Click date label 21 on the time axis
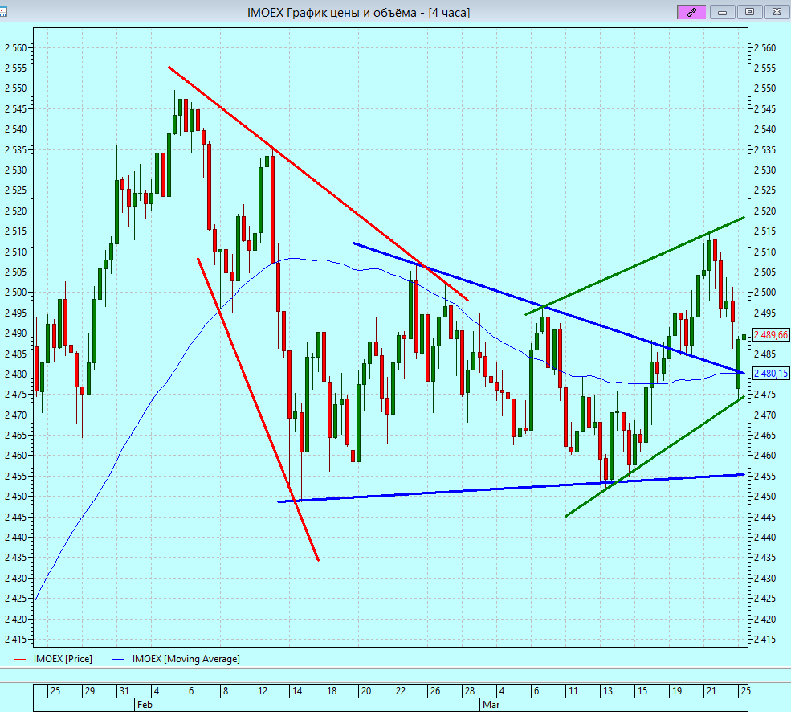 [711, 691]
